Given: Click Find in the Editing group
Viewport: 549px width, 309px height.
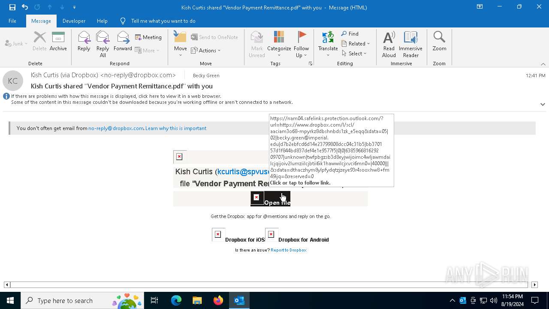Looking at the screenshot, I should click(350, 34).
